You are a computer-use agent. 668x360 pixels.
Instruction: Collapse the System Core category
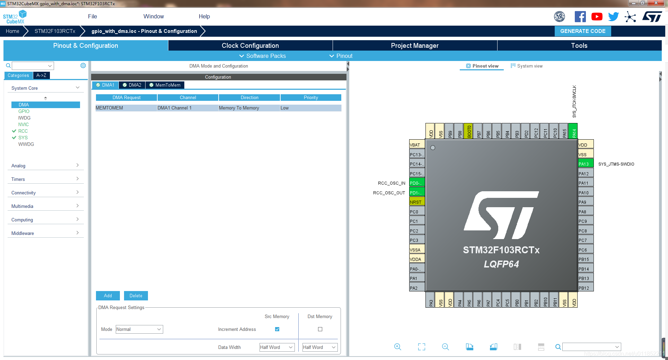(x=77, y=88)
